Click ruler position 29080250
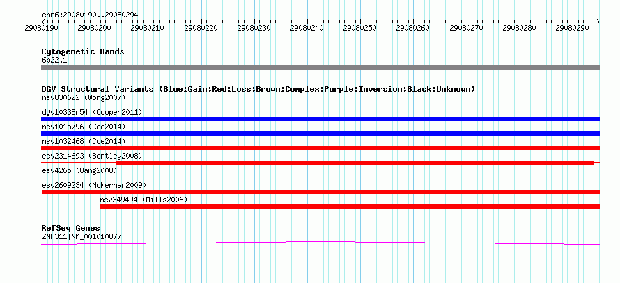620x283 pixels. [x=360, y=29]
